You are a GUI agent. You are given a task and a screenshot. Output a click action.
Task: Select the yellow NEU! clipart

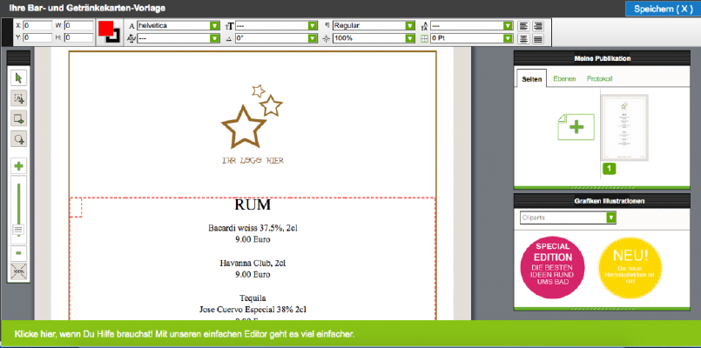click(x=630, y=268)
